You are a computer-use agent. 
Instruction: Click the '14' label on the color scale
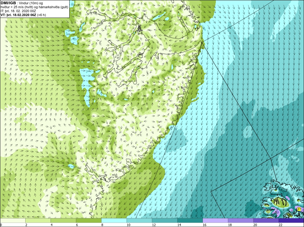[179, 225]
